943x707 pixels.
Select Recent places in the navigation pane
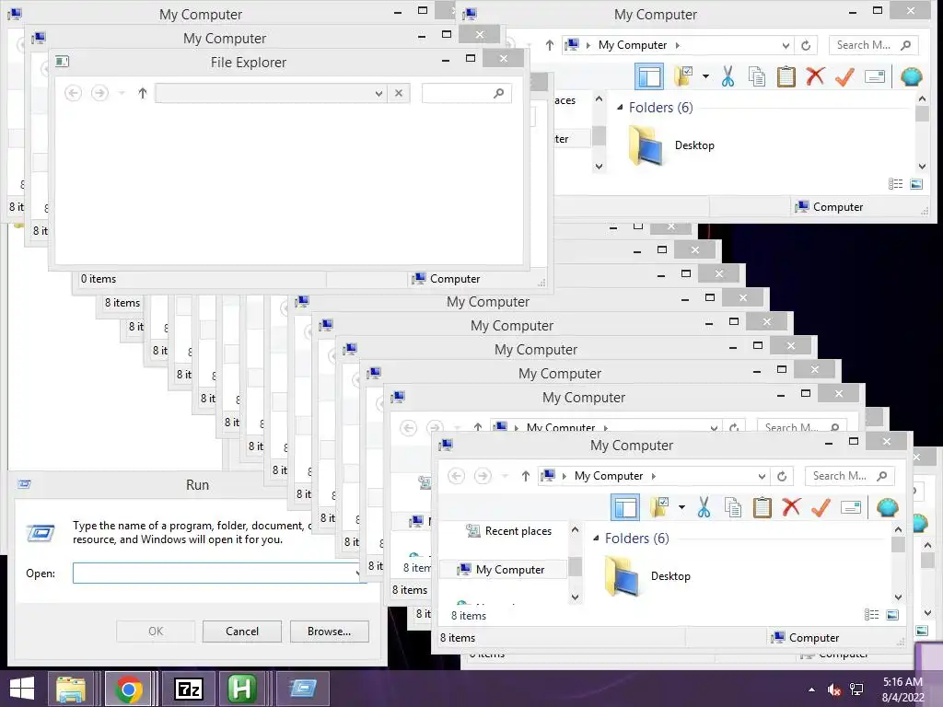pos(508,531)
